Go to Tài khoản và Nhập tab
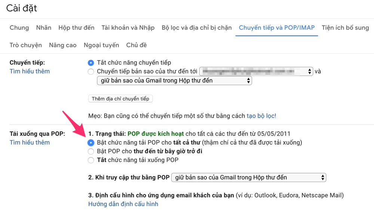The height and width of the screenshot is (210, 374). [x=128, y=28]
